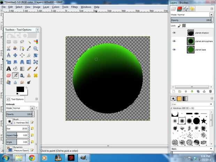Switch to the Gradients tab

point(185,99)
